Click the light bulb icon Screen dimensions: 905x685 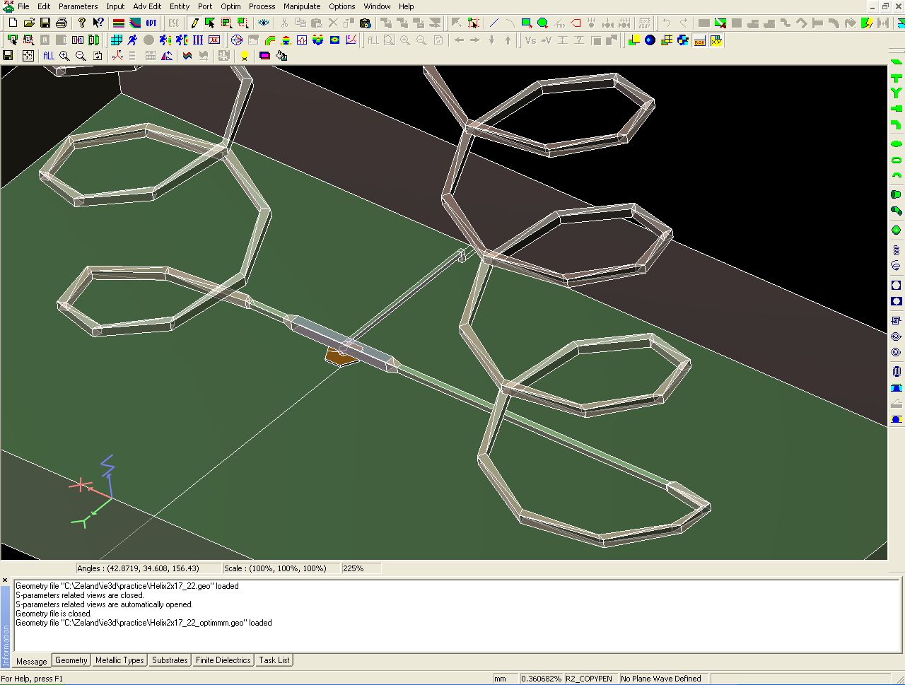tap(244, 56)
